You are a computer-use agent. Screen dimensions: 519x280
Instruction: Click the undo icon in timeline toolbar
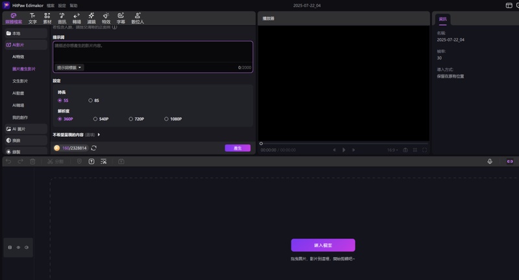(x=8, y=161)
